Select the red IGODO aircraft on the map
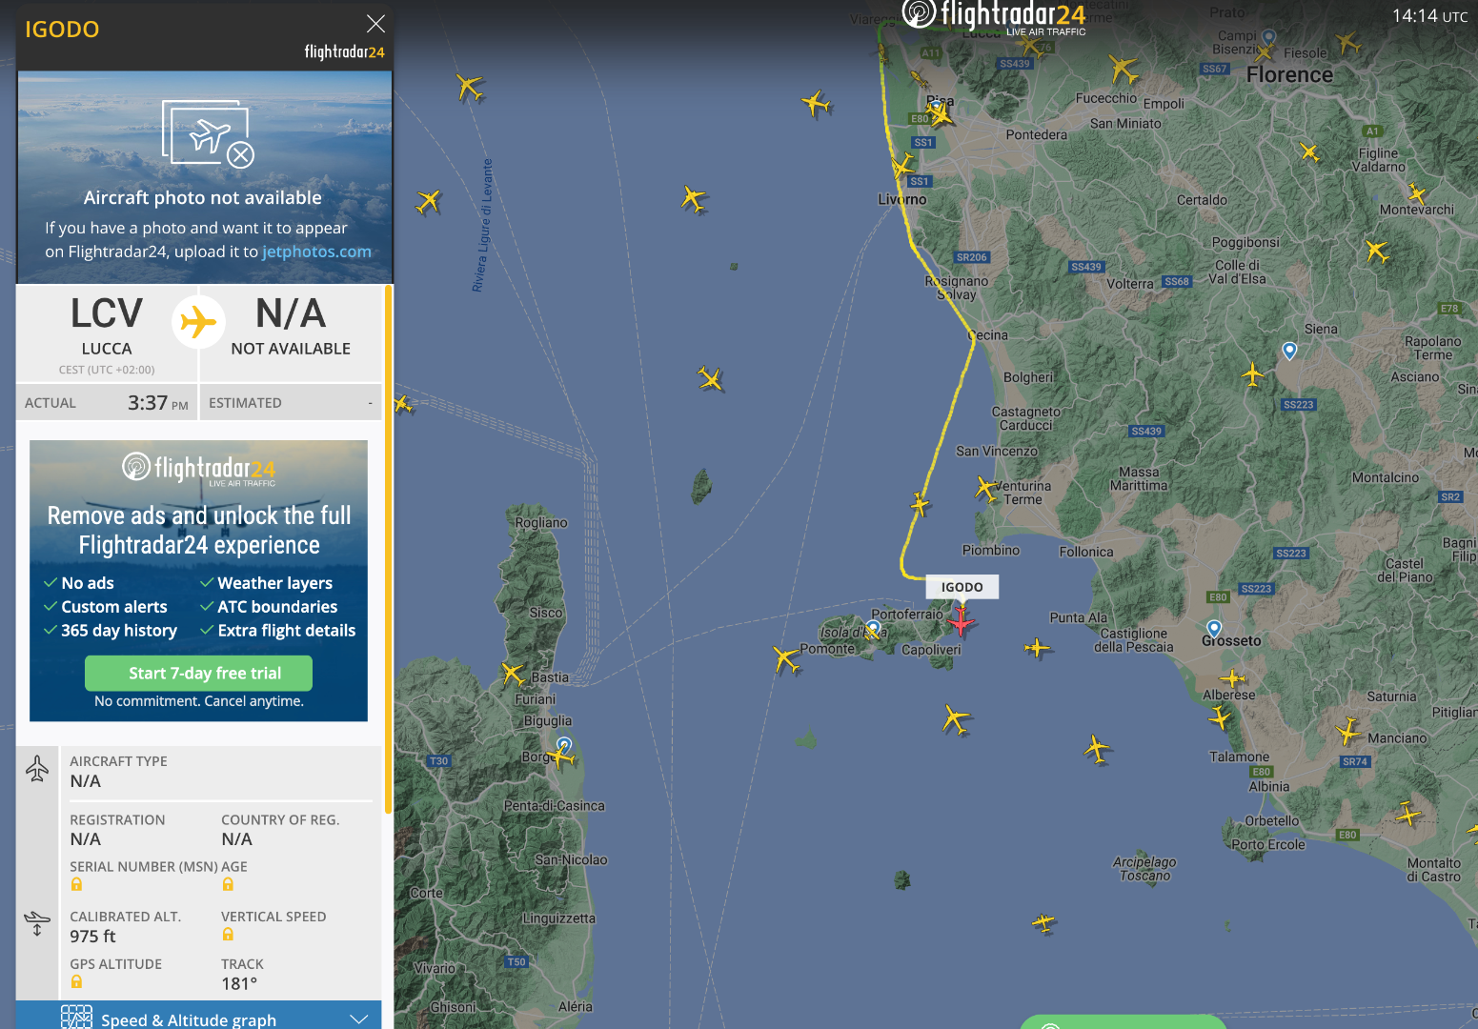The image size is (1478, 1029). (x=962, y=622)
